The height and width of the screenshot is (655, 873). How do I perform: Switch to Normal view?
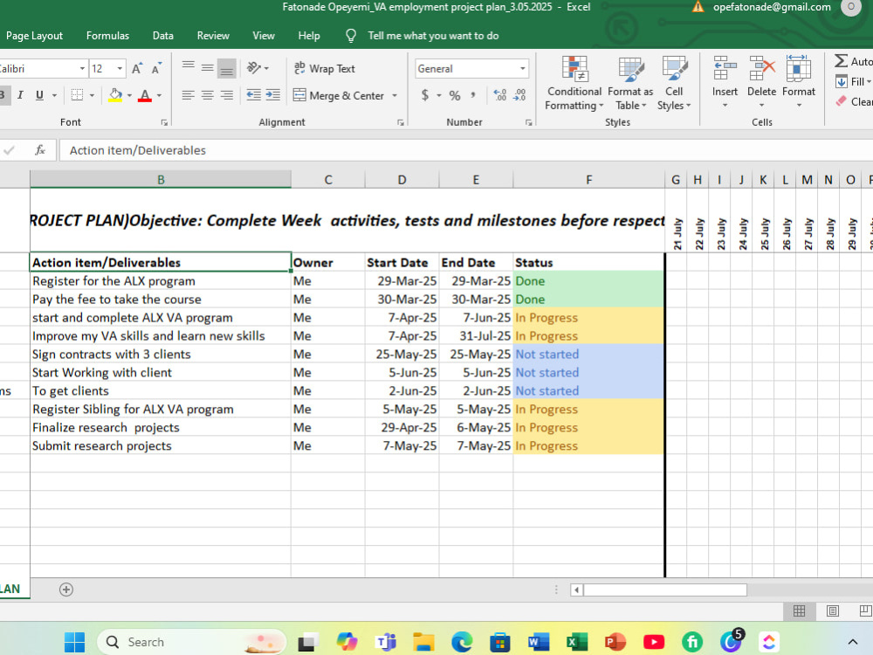click(799, 611)
